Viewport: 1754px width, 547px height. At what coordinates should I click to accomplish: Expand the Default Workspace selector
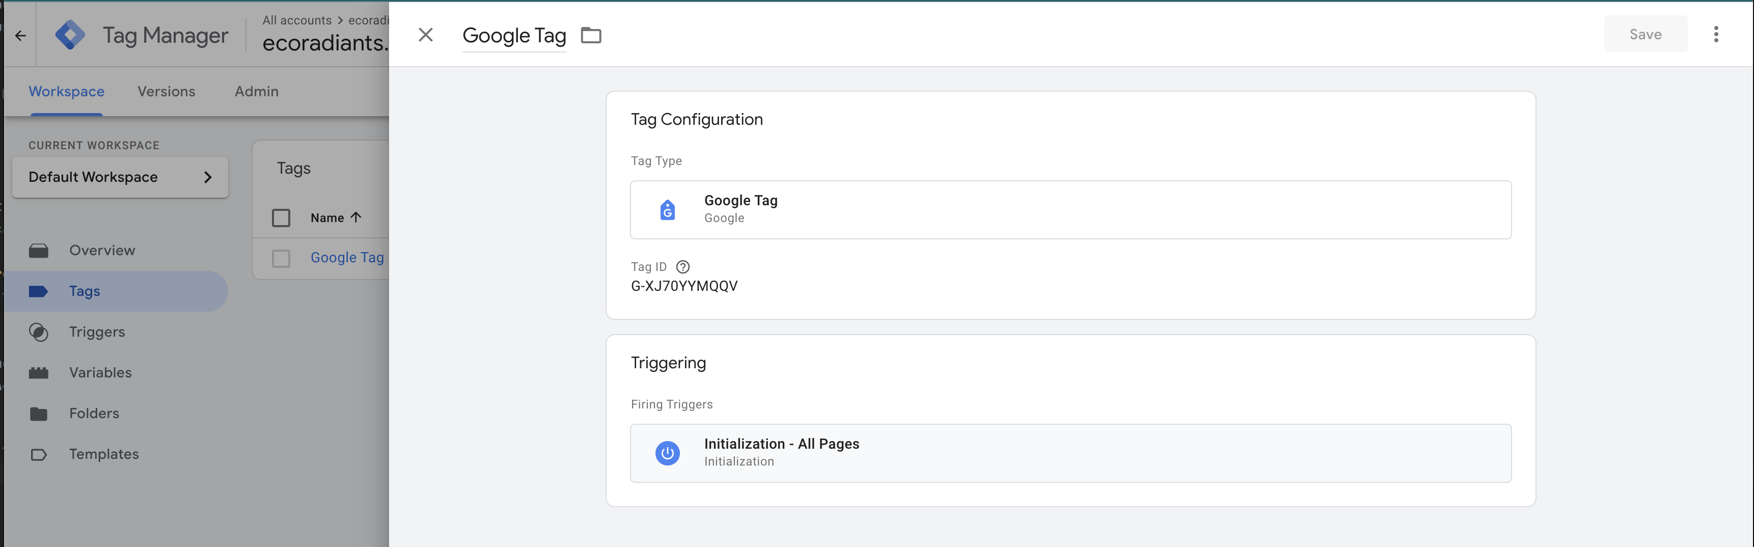coord(120,177)
